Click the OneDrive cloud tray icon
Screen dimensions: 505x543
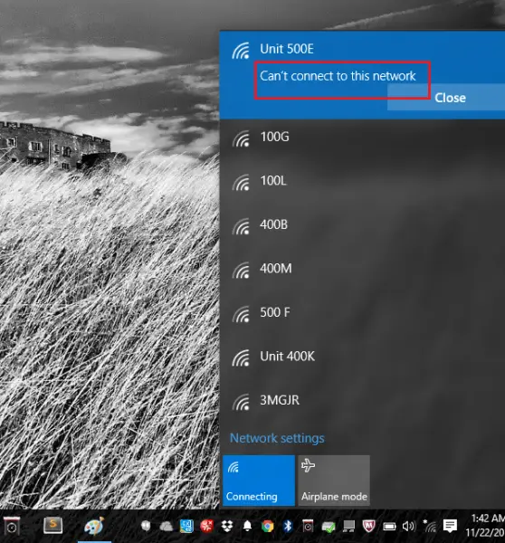(x=167, y=527)
